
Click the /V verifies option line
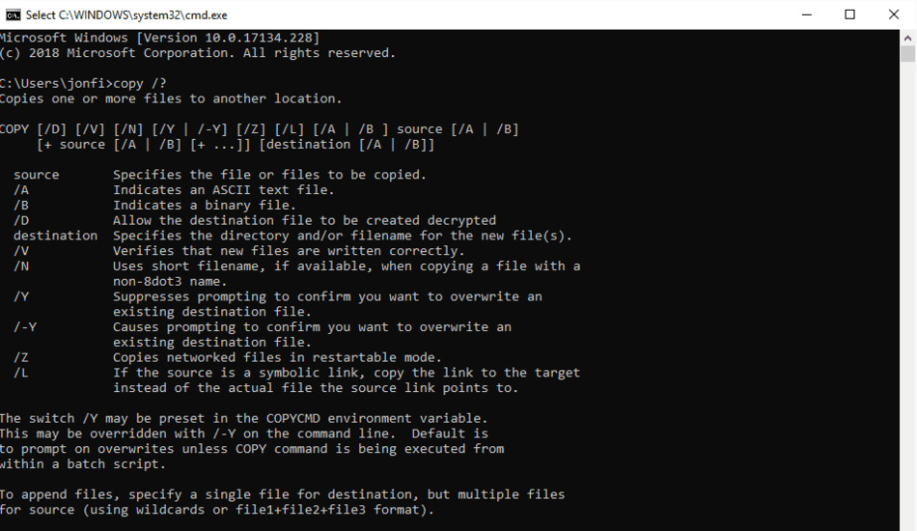[238, 251]
